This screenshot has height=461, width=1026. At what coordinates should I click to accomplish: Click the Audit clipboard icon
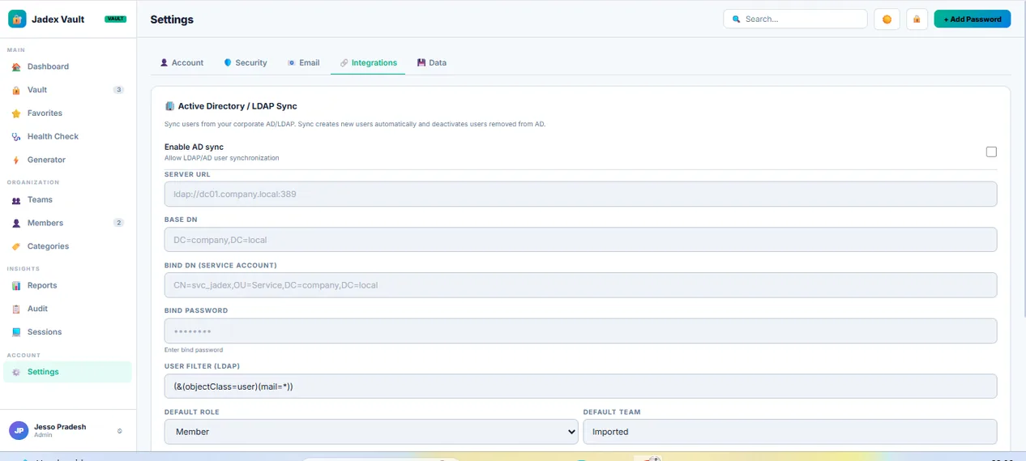click(x=16, y=309)
